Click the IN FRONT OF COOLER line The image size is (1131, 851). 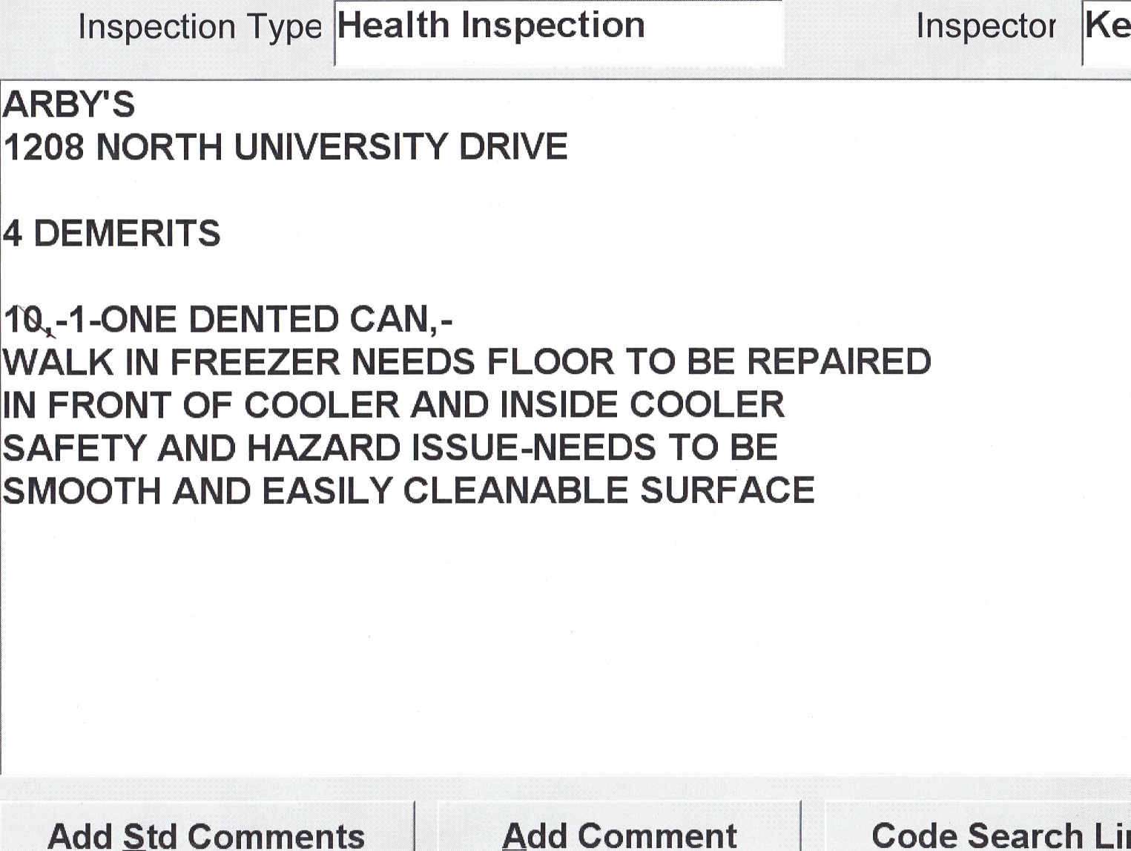(x=393, y=405)
